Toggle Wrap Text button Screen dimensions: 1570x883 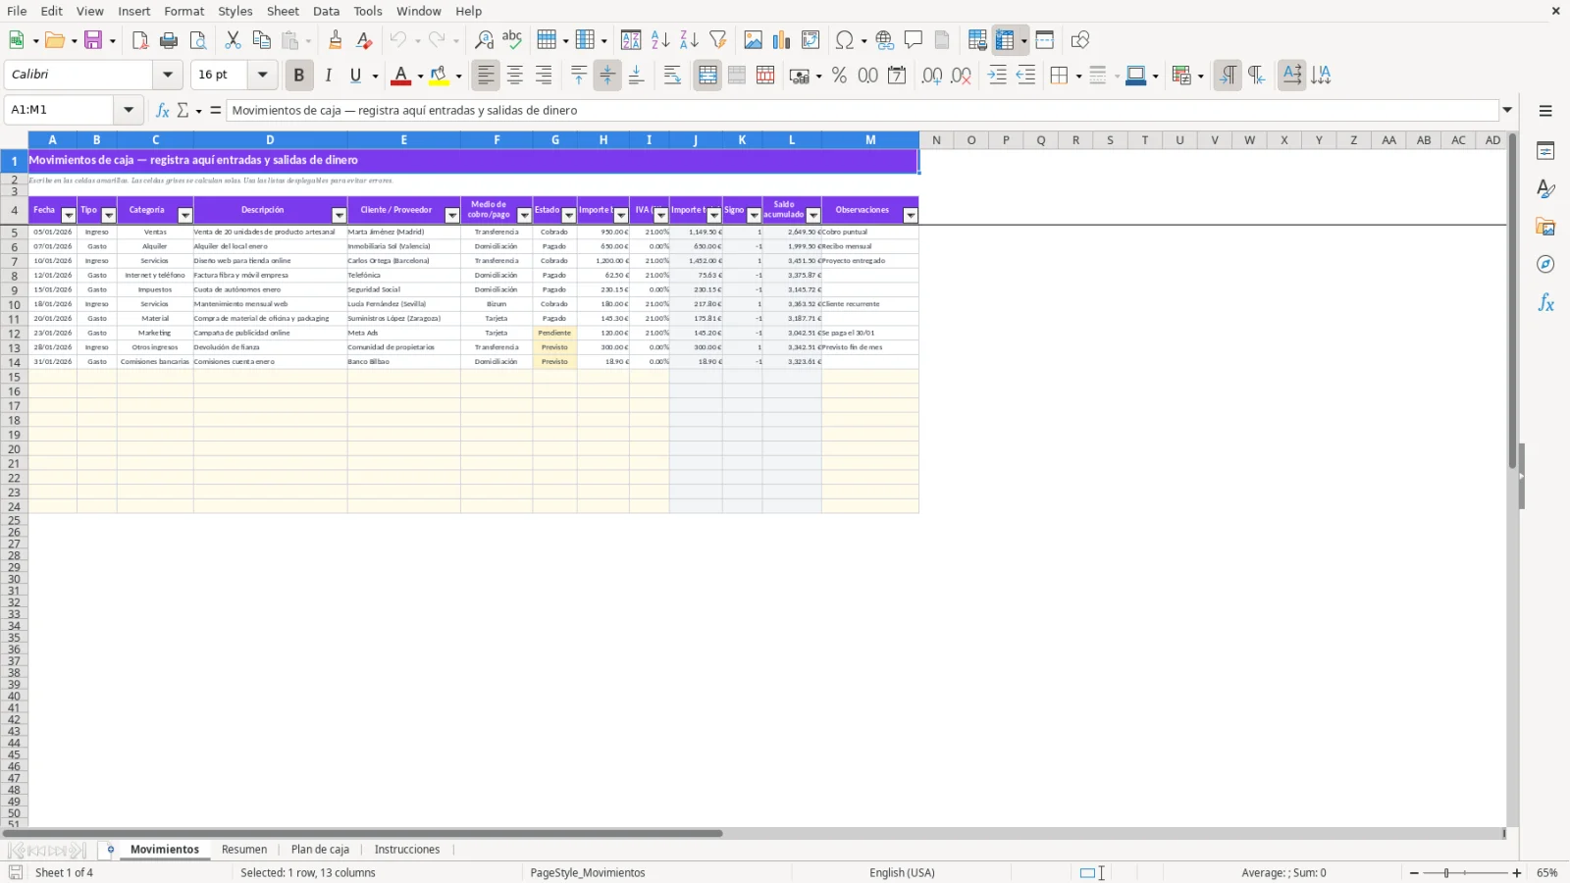click(672, 75)
